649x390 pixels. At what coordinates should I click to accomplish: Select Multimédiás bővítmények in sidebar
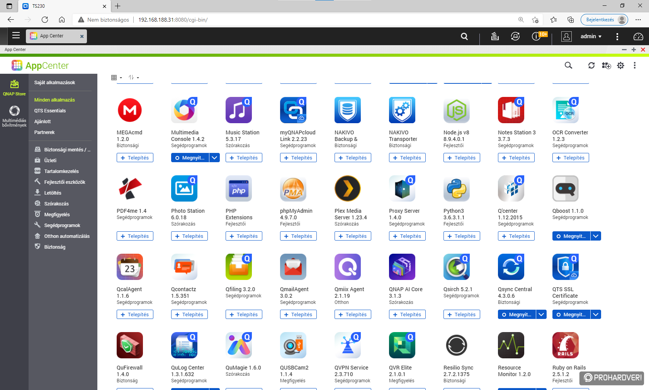pyautogui.click(x=14, y=117)
